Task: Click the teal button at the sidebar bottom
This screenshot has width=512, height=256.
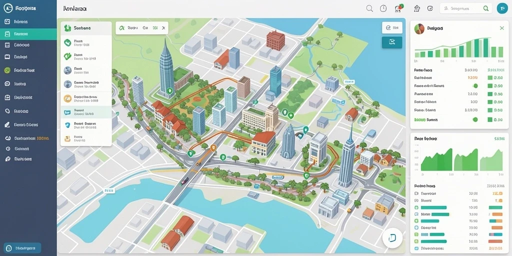Action: (22, 248)
